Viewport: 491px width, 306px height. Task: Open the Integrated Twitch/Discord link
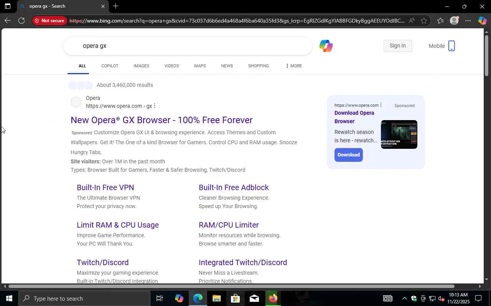243,262
